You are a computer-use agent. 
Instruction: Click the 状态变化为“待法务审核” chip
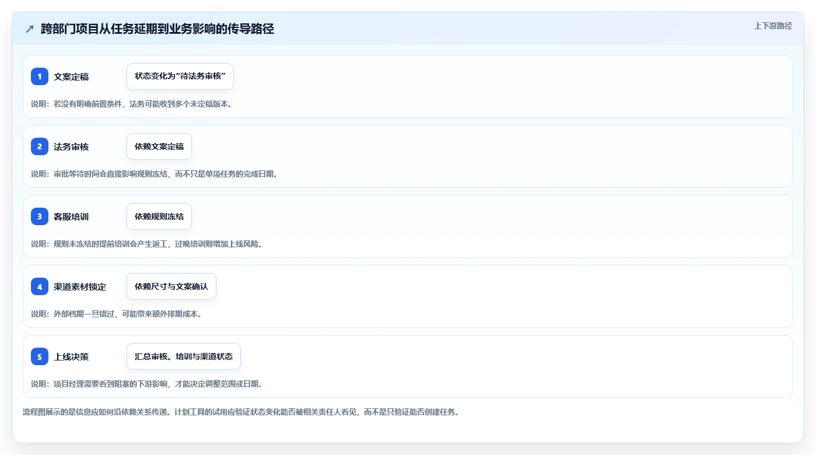pyautogui.click(x=180, y=76)
